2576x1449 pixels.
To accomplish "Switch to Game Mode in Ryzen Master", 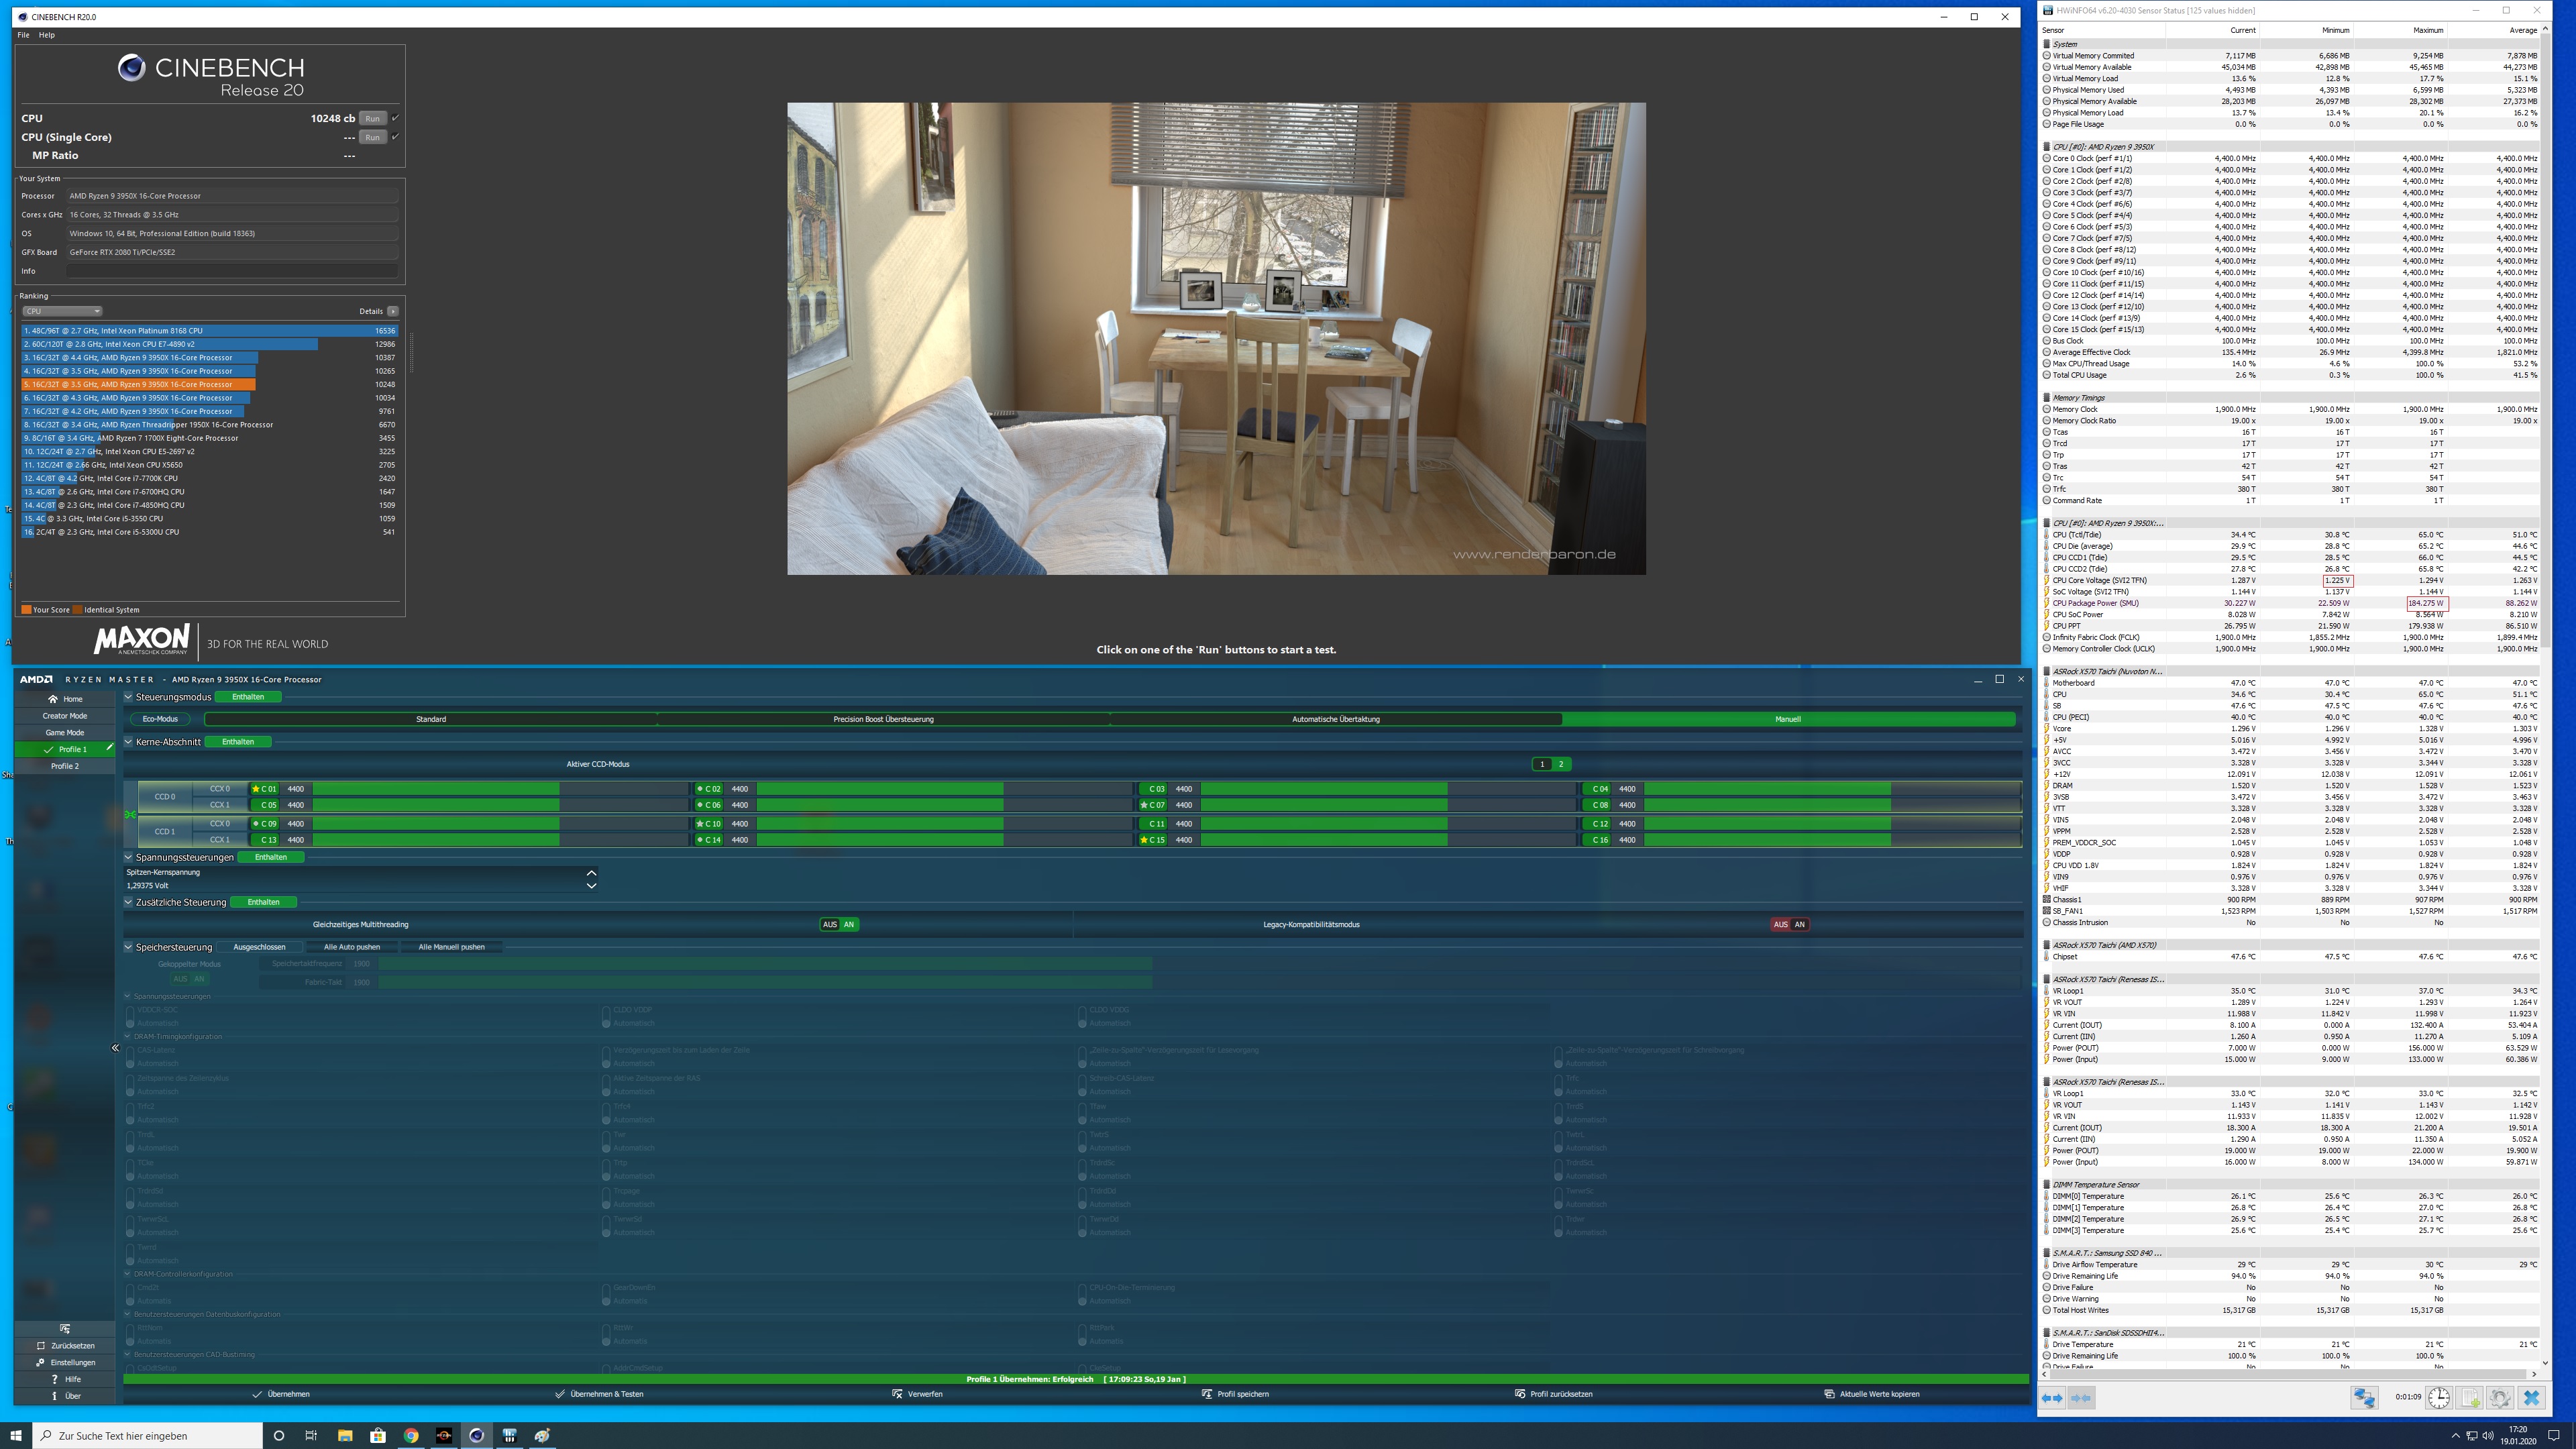I will [65, 732].
